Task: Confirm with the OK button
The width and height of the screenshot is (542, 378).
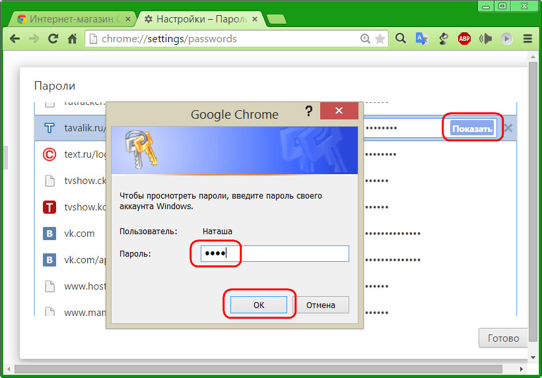Action: [x=259, y=305]
